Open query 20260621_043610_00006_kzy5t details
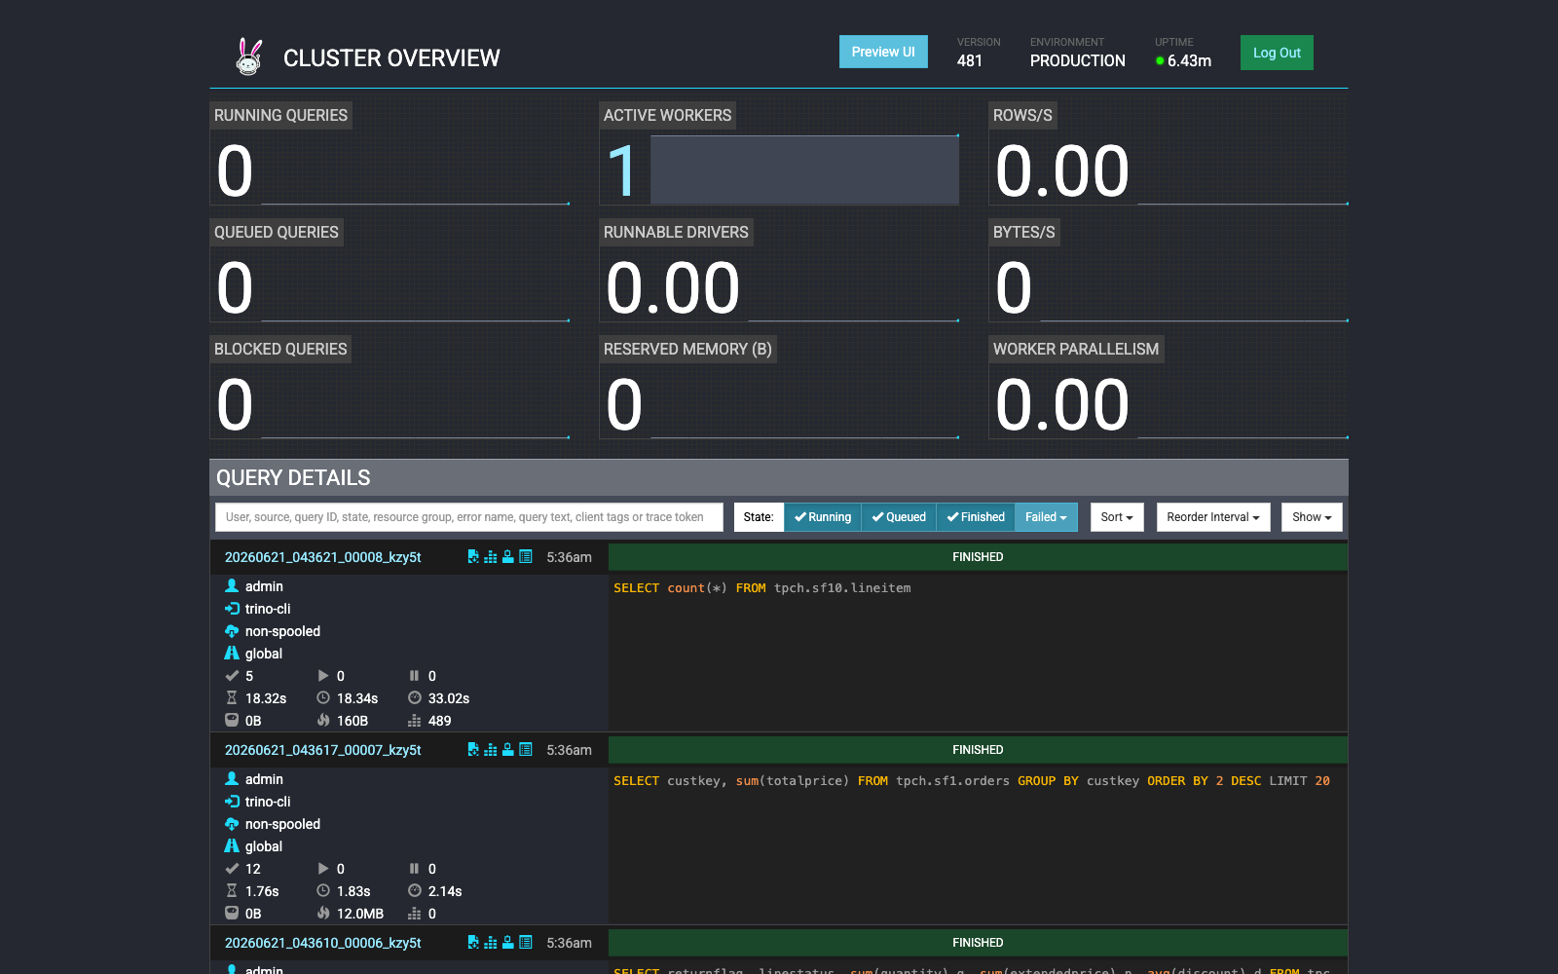This screenshot has height=974, width=1558. tap(323, 943)
